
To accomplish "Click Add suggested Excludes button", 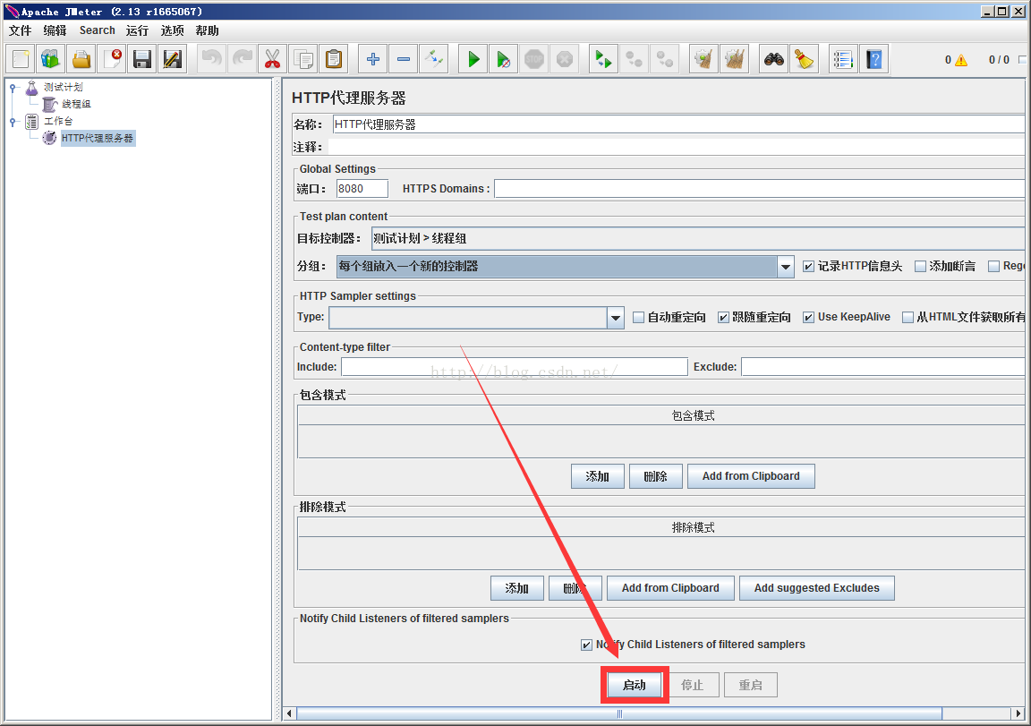I will coord(816,588).
